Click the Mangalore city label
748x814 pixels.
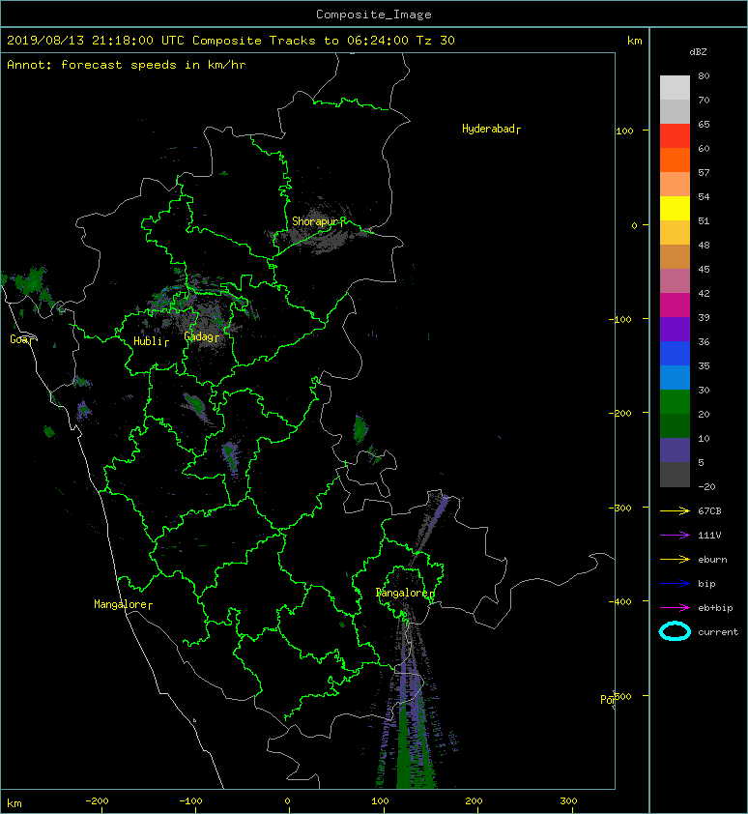(x=121, y=604)
